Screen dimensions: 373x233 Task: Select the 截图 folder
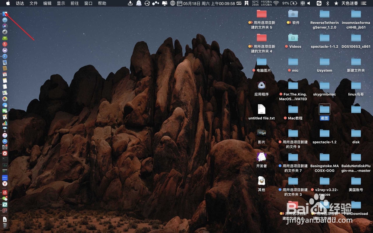(x=325, y=112)
